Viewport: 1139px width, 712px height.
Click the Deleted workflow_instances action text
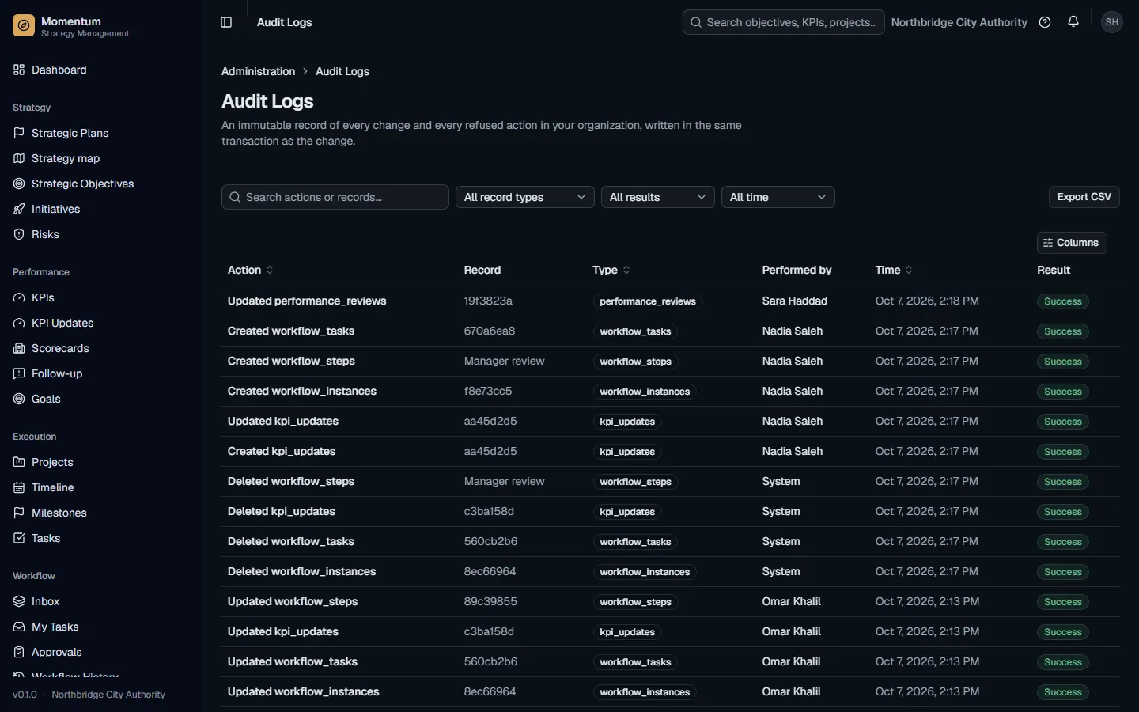(302, 571)
